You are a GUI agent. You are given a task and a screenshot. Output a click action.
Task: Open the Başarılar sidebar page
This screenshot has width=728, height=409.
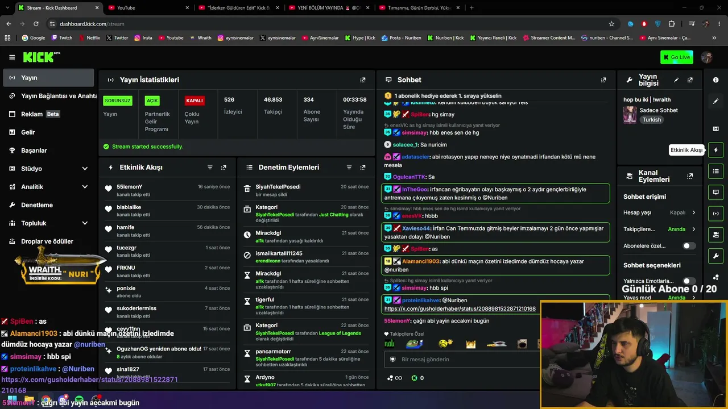48,151
